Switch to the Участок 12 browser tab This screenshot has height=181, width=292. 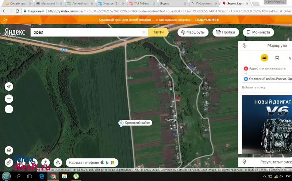pos(111,3)
